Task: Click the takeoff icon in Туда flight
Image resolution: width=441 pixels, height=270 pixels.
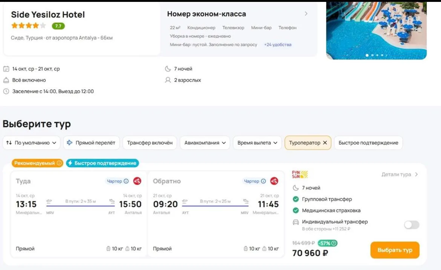Action: [x=49, y=201]
